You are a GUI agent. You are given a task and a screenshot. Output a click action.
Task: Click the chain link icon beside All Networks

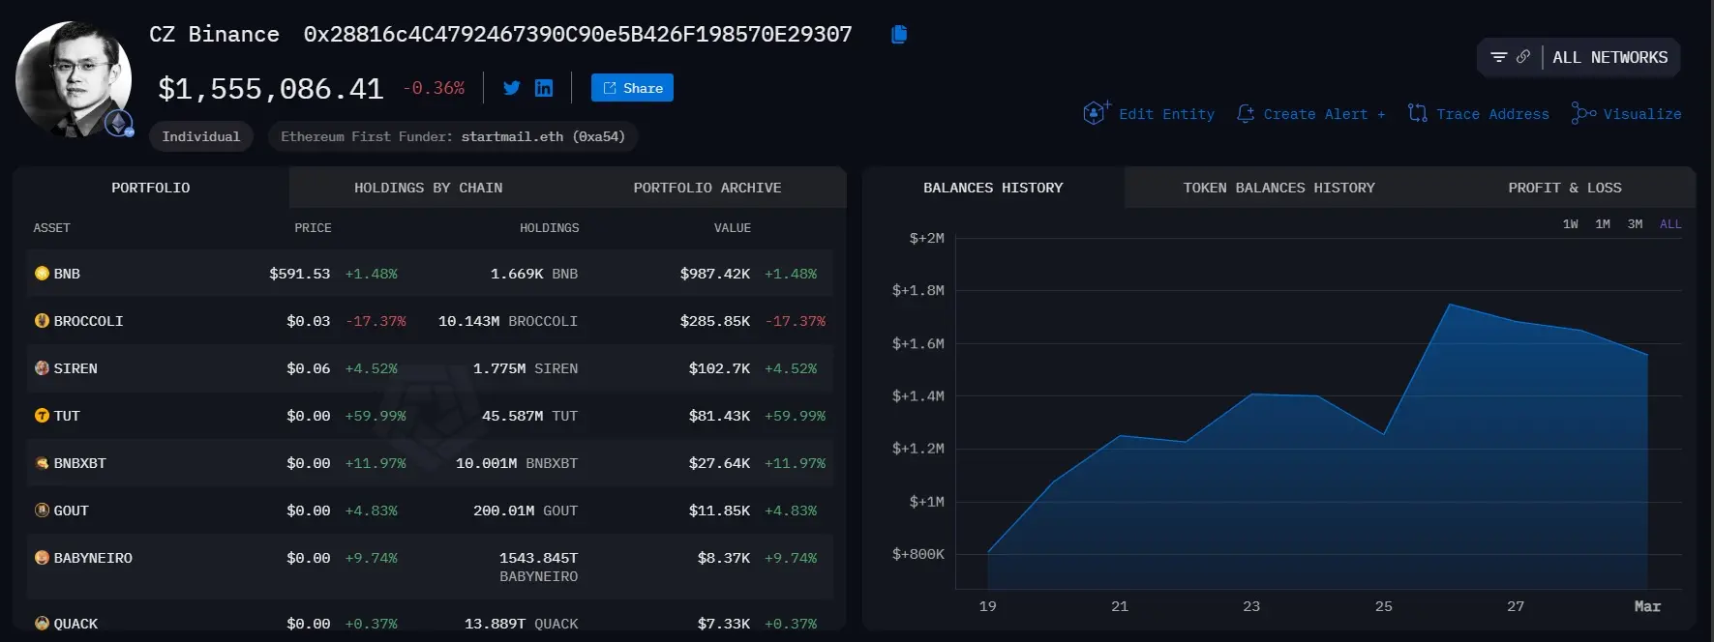(x=1522, y=57)
